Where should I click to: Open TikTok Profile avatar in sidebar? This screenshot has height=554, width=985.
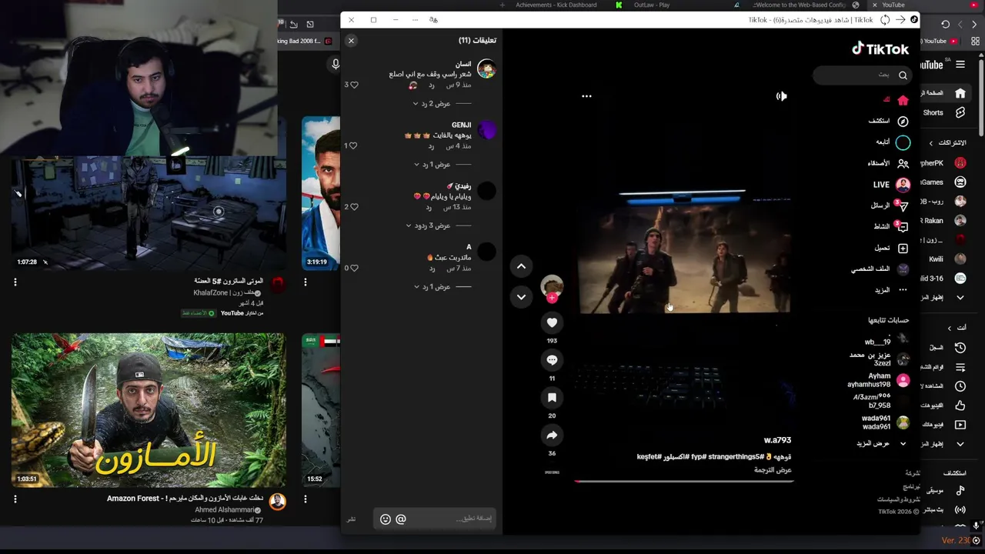tap(903, 269)
